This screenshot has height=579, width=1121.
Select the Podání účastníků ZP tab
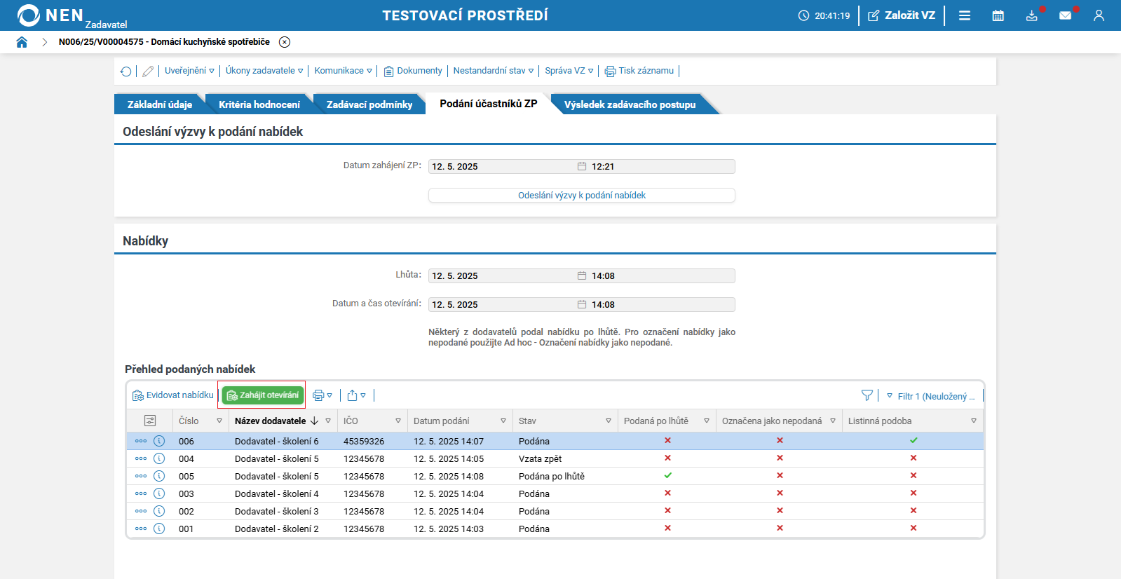489,104
